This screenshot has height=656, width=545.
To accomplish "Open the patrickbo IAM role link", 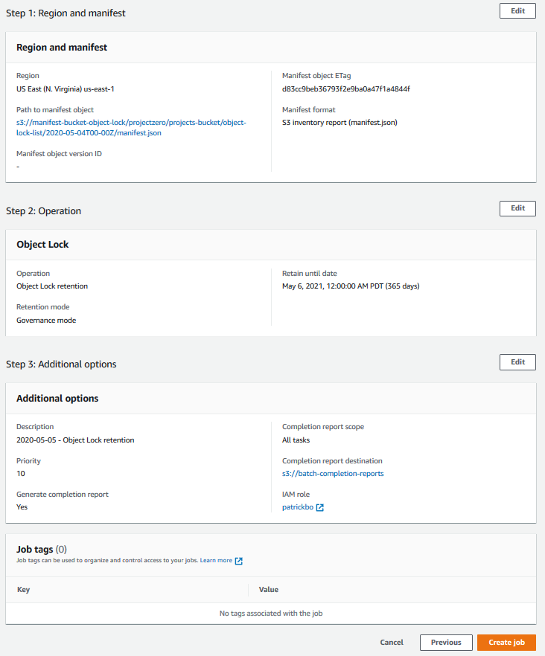I will 297,507.
